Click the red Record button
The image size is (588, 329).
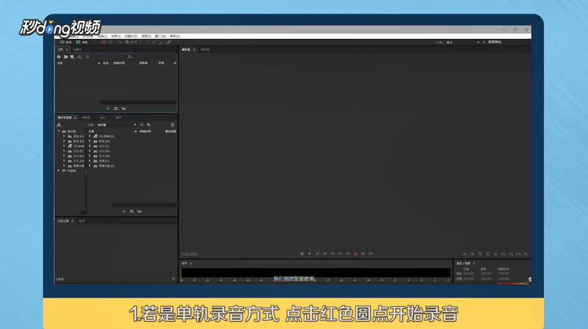tap(355, 254)
